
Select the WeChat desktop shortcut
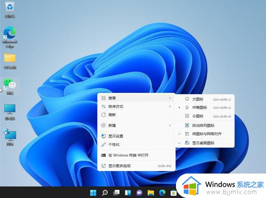tap(10, 86)
